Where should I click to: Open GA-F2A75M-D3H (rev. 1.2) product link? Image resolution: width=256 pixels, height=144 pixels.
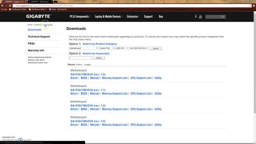[88, 106]
